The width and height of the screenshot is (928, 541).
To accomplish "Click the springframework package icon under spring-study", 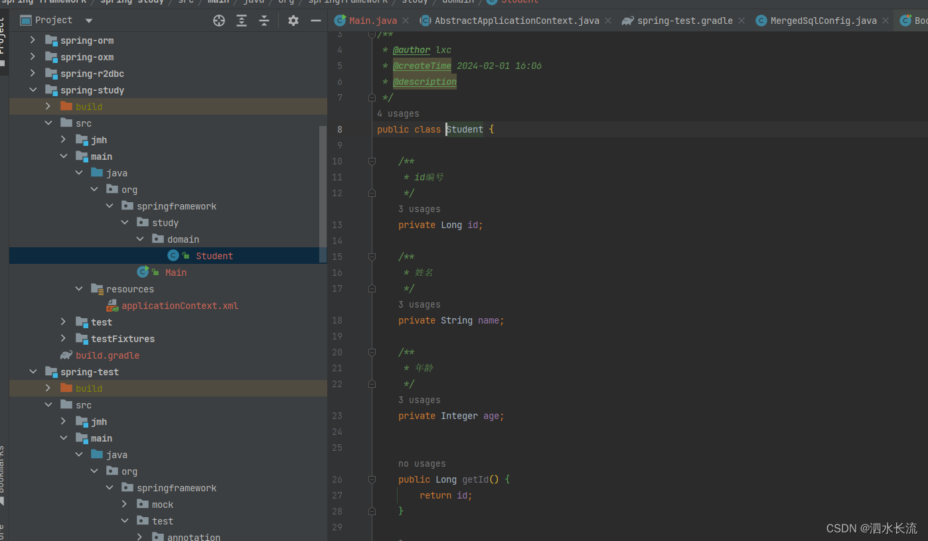I will (x=127, y=206).
